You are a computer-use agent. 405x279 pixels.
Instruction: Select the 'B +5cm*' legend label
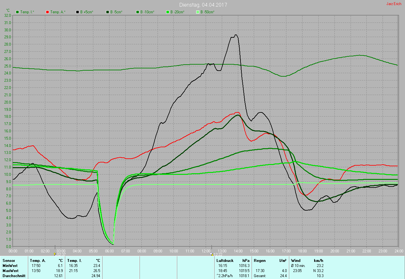coord(87,12)
